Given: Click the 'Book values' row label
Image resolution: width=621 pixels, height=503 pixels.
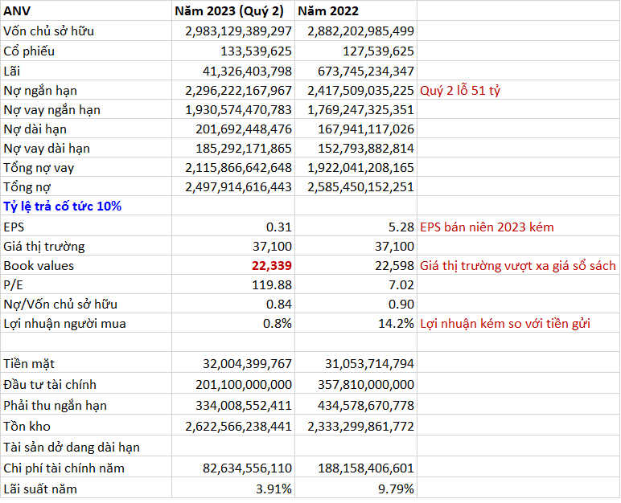Looking at the screenshot, I should click(39, 265).
